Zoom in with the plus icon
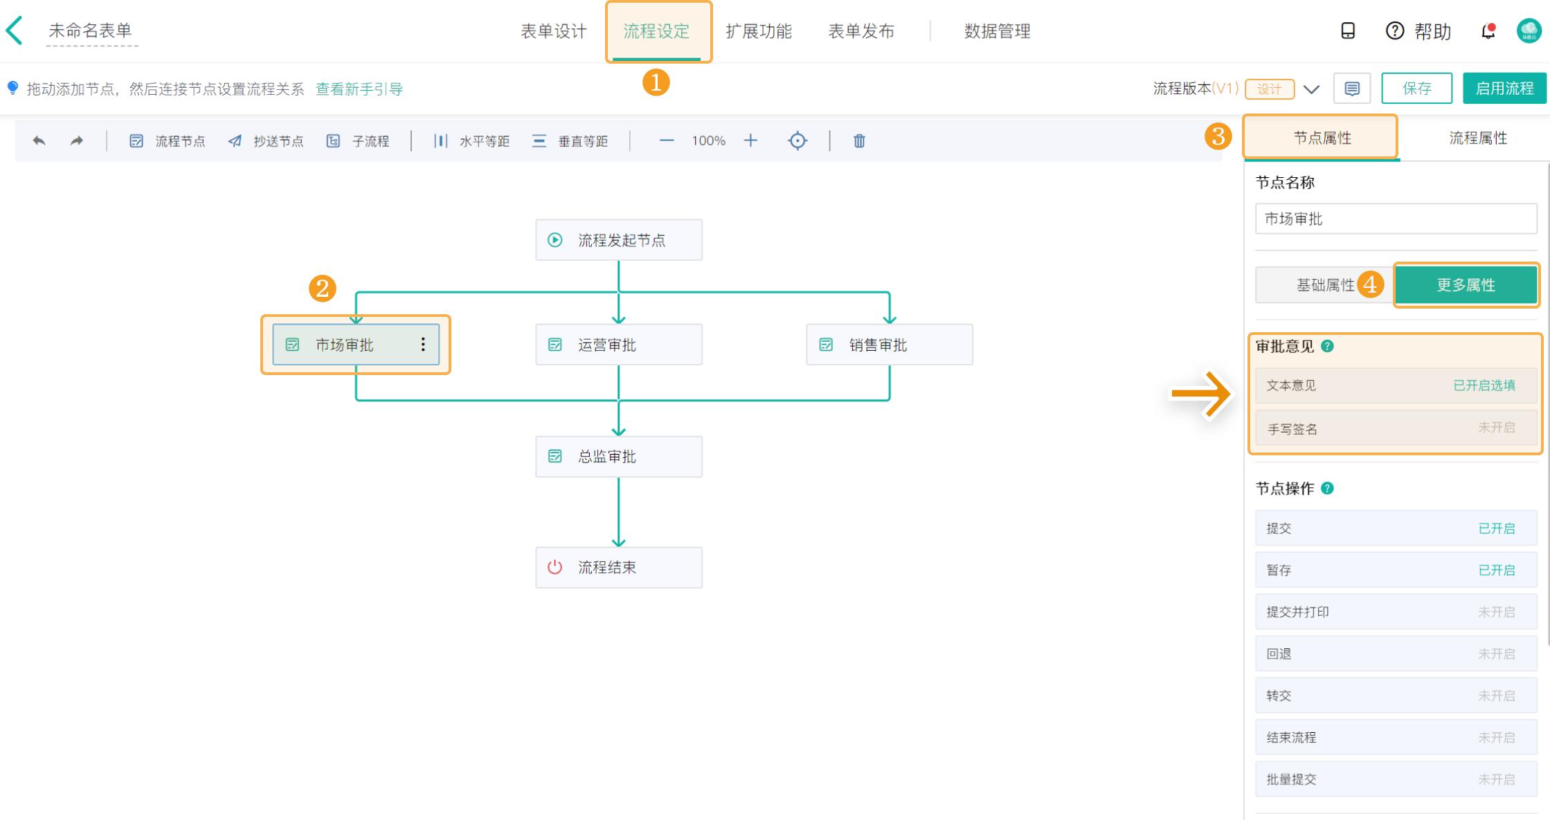This screenshot has width=1550, height=820. 750,141
